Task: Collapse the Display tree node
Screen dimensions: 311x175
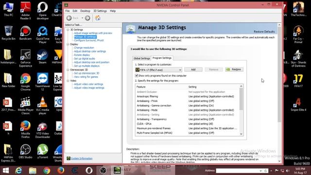Action: click(68, 44)
